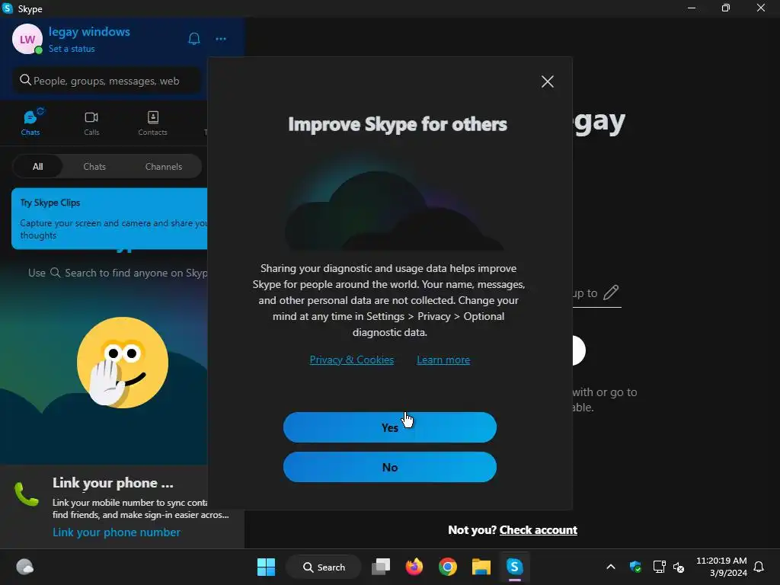The height and width of the screenshot is (585, 780).
Task: Click the Check account link
Action: [539, 530]
